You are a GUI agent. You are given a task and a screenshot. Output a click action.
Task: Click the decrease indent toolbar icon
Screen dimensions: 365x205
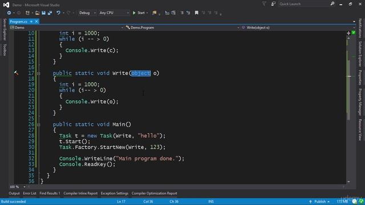coord(167,13)
